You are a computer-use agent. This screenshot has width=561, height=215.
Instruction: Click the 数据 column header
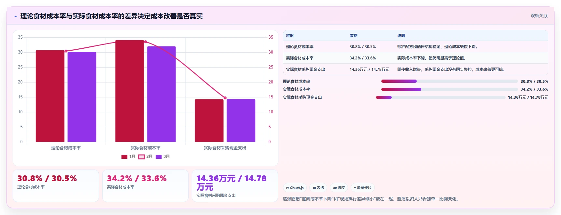354,36
